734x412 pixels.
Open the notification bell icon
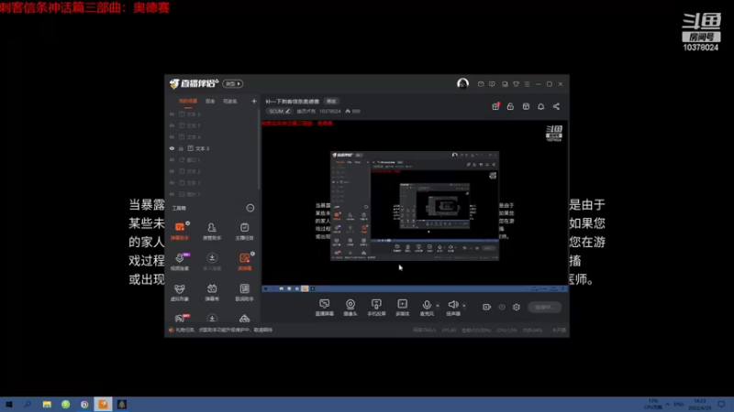point(541,106)
